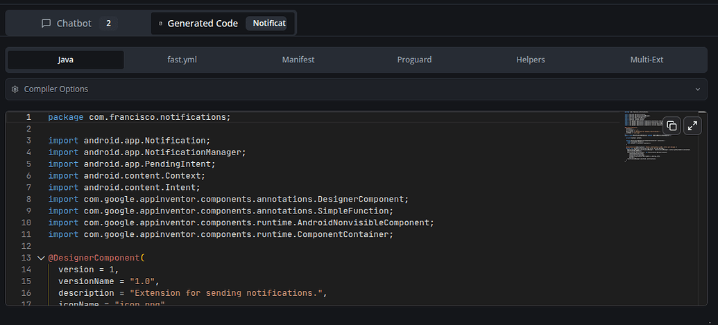Click the Notificat badge next to Generated Code

point(268,24)
